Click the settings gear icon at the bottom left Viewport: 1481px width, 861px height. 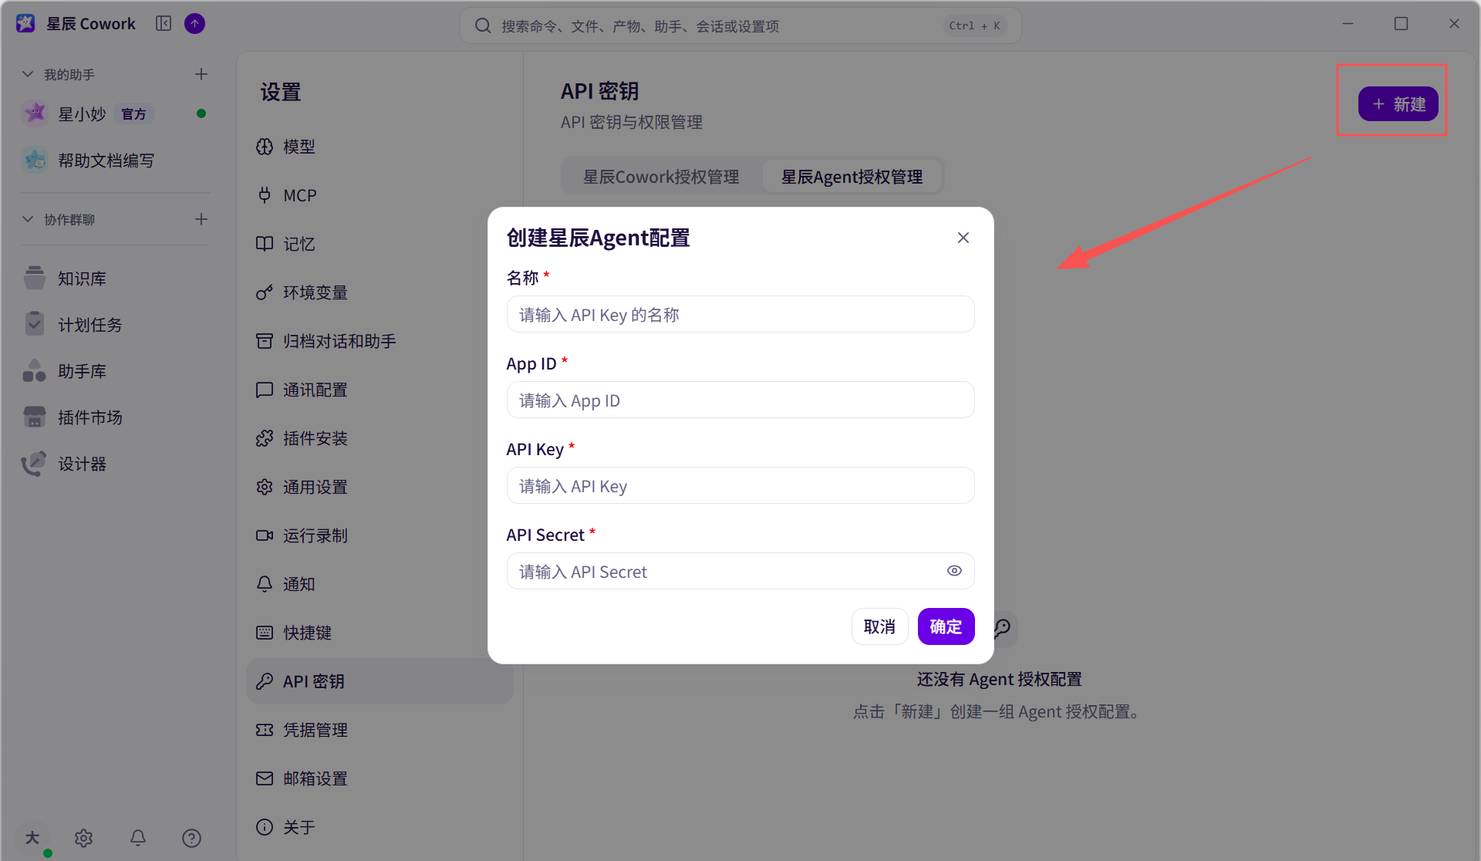84,838
